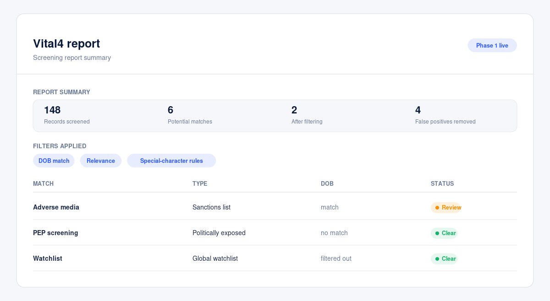Click the Global watchlist type cell
Image resolution: width=550 pixels, height=301 pixels.
click(215, 258)
